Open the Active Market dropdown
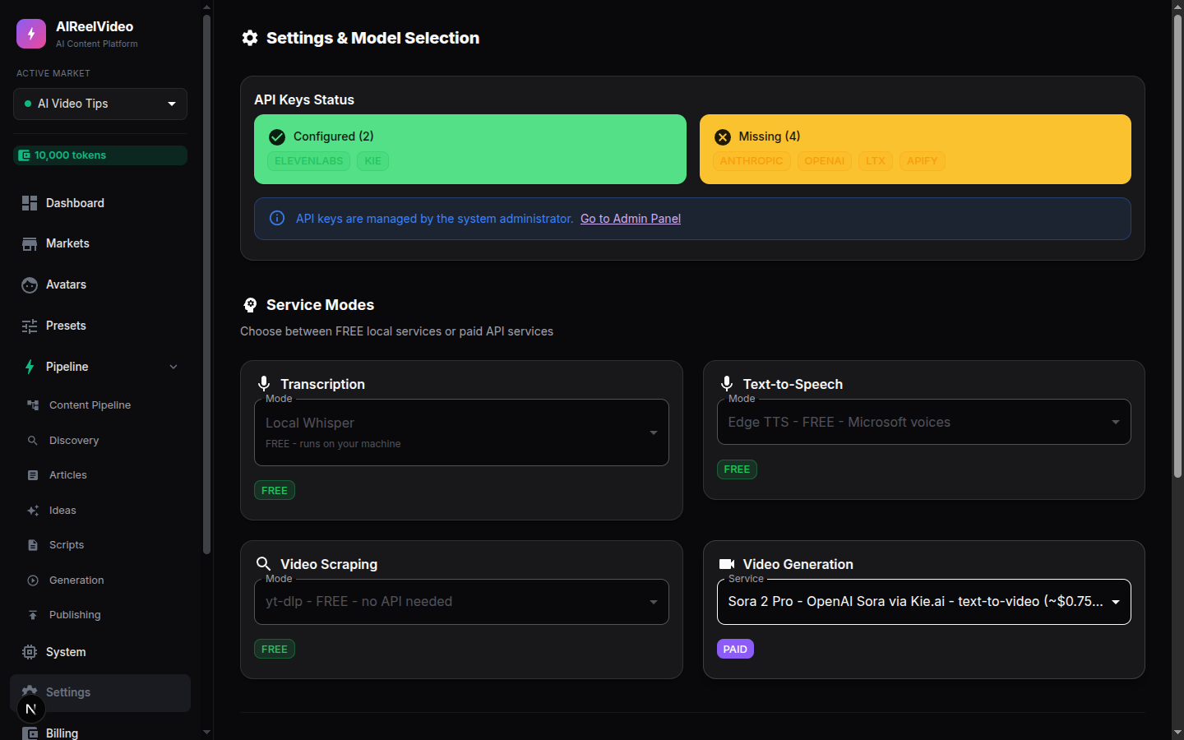 (x=99, y=104)
